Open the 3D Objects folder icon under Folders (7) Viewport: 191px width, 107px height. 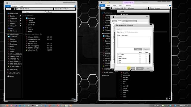point(27,18)
